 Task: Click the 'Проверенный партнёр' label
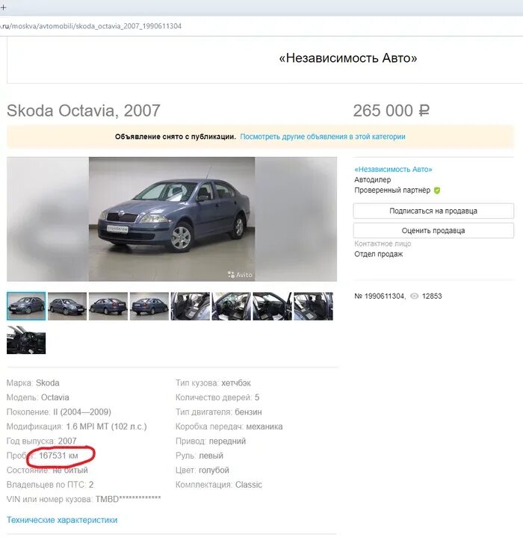(392, 190)
